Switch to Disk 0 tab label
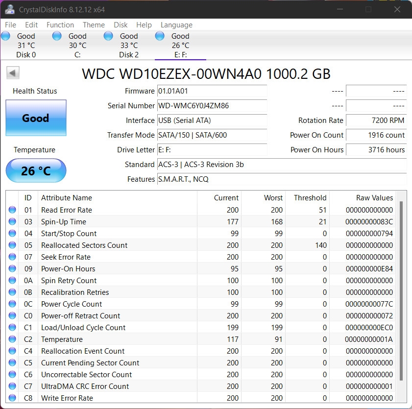Screen dimensions: 412x409 coord(26,55)
